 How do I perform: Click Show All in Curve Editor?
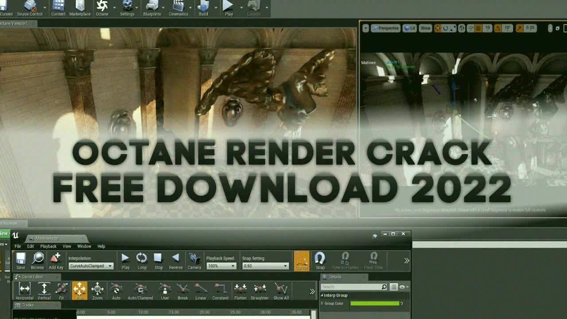pyautogui.click(x=281, y=291)
